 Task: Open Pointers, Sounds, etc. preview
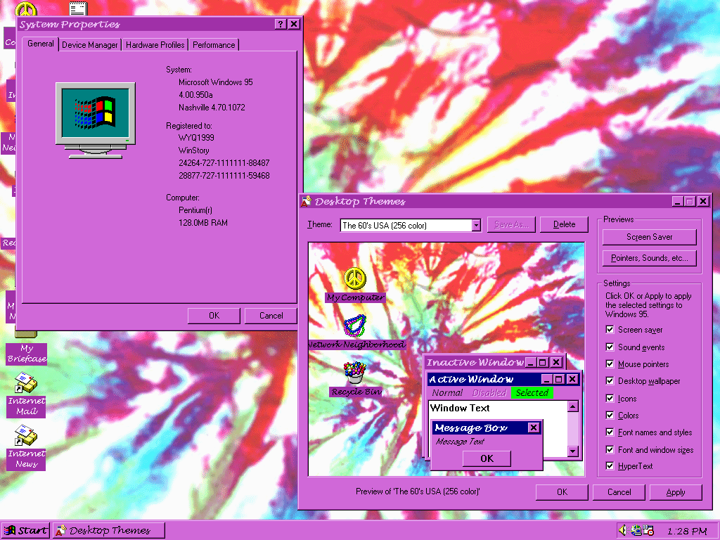(649, 258)
